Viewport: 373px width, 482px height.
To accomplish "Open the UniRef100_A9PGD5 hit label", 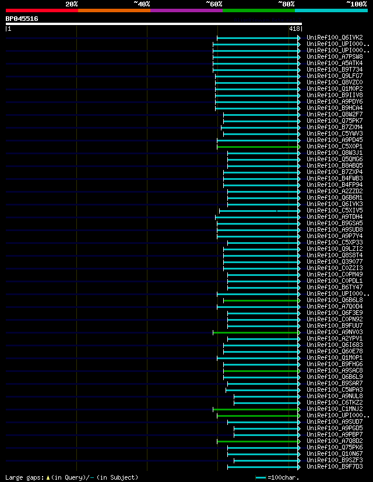I will tap(335, 428).
